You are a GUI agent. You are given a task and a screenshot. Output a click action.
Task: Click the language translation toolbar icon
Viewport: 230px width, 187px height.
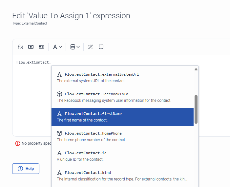pos(41,47)
